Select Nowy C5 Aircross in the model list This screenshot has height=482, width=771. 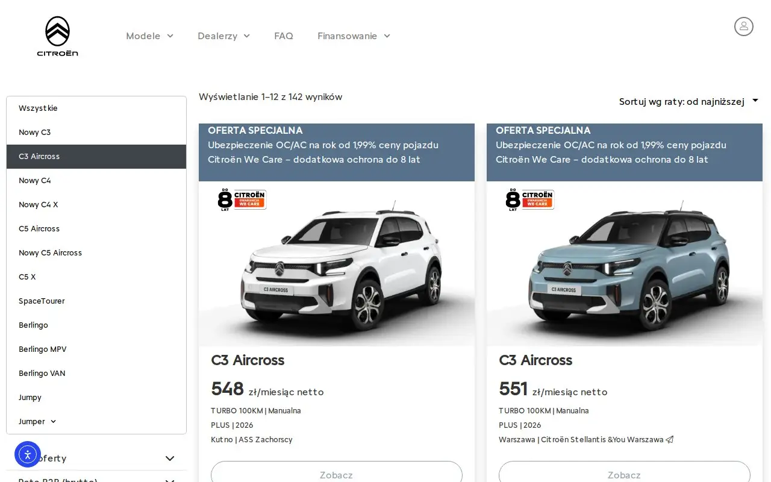96,253
